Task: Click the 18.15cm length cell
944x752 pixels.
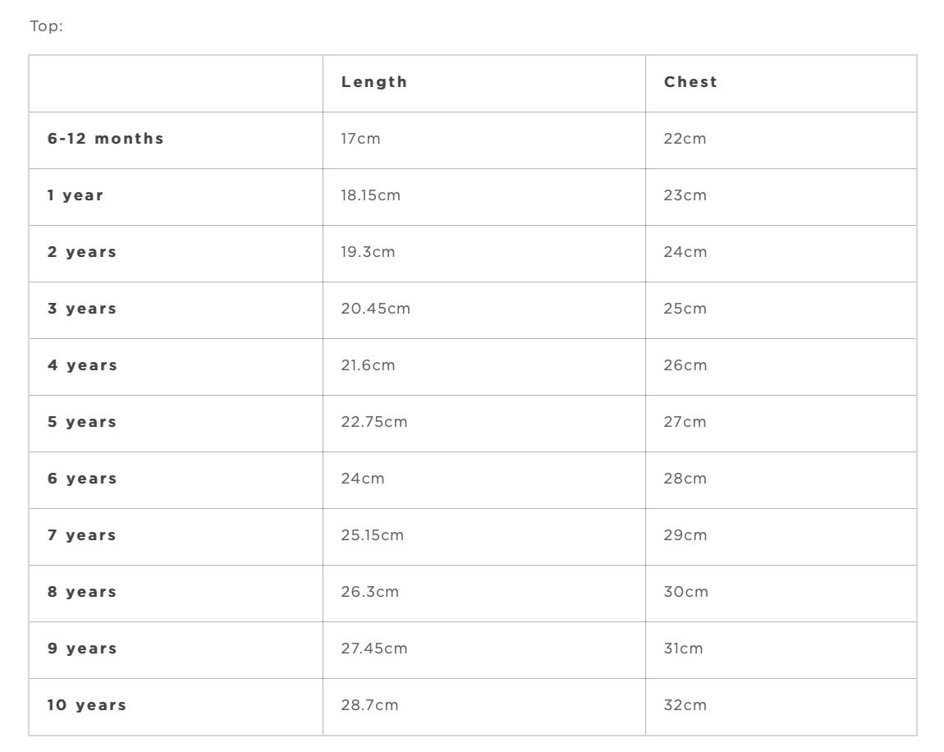Action: pos(371,195)
